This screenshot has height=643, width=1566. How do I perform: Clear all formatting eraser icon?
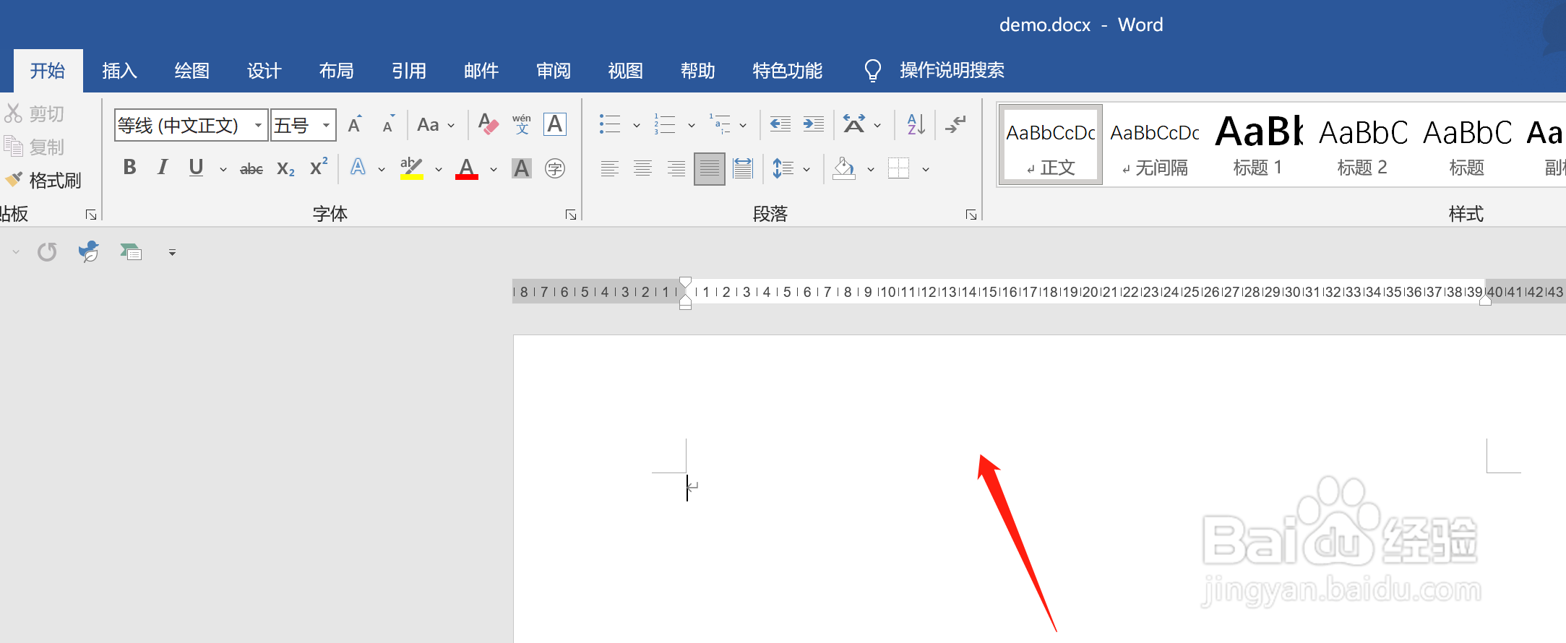click(x=489, y=124)
